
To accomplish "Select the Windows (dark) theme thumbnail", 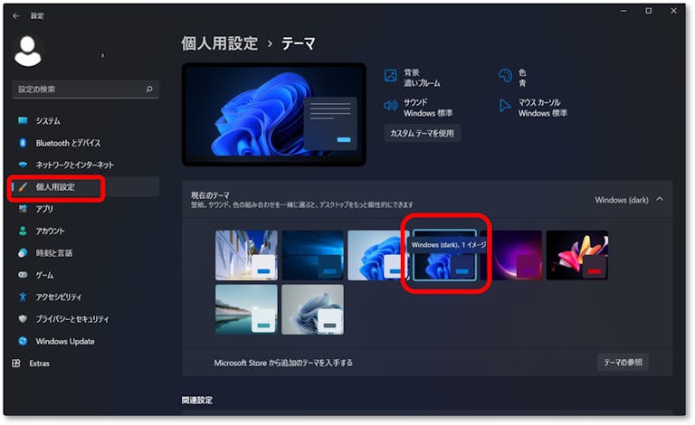I will [x=444, y=255].
